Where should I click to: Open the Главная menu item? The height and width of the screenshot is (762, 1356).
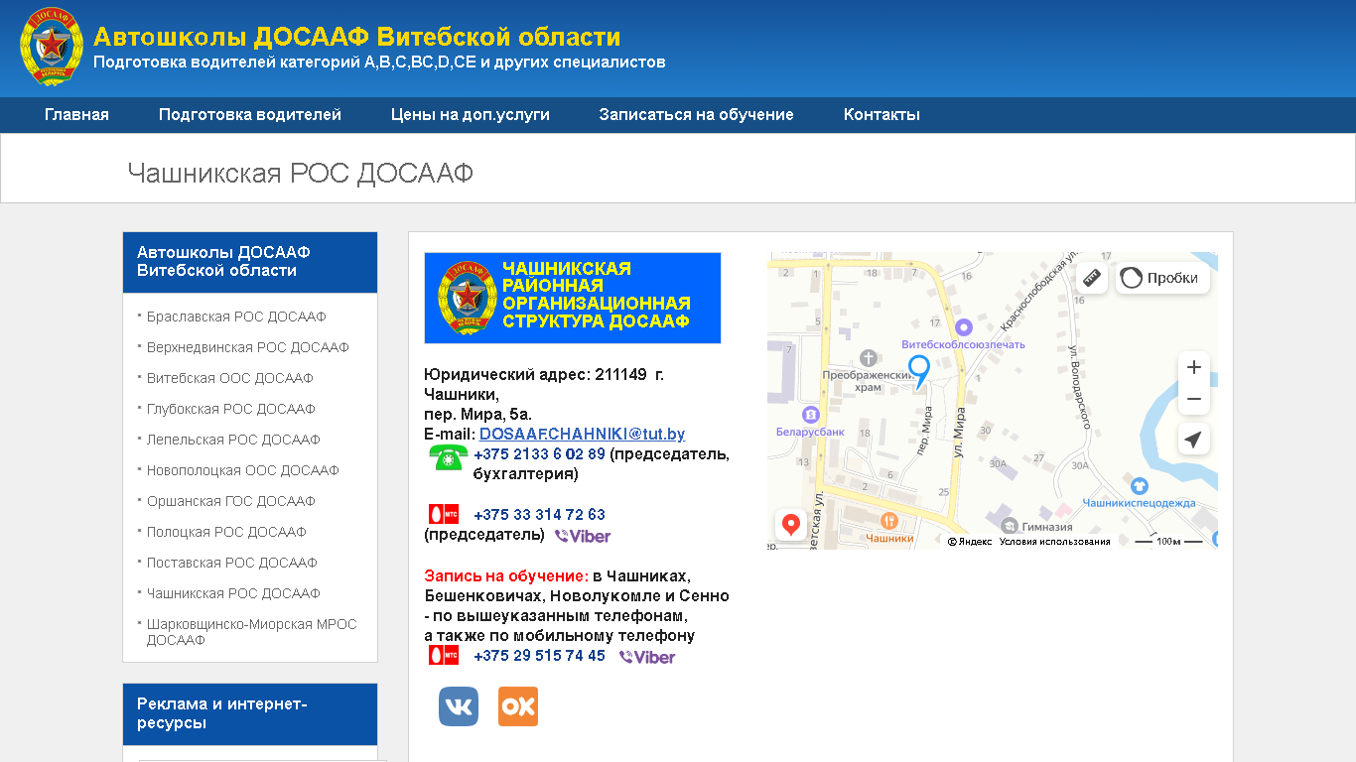(76, 115)
